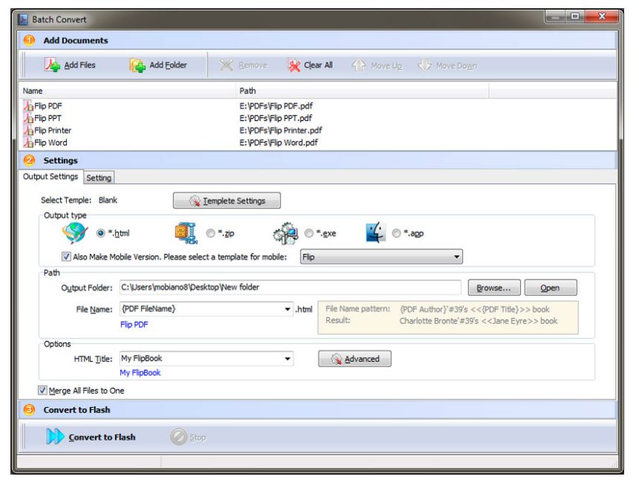Open Templete Settings

(226, 201)
